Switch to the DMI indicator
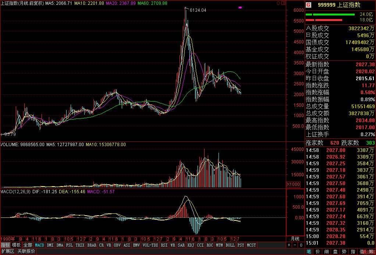This screenshot has width=376, height=255. 50,245
